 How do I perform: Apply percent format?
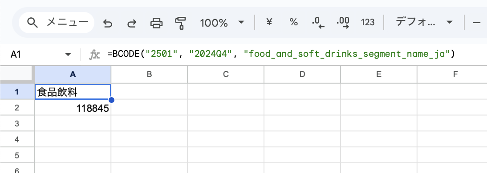pyautogui.click(x=293, y=22)
